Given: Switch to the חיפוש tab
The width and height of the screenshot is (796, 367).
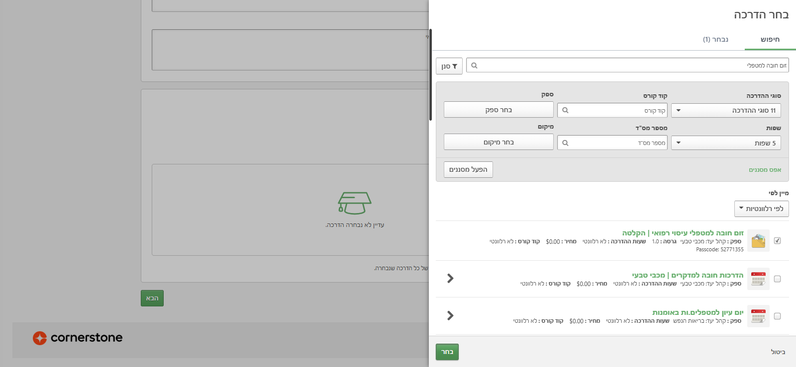Looking at the screenshot, I should (770, 39).
